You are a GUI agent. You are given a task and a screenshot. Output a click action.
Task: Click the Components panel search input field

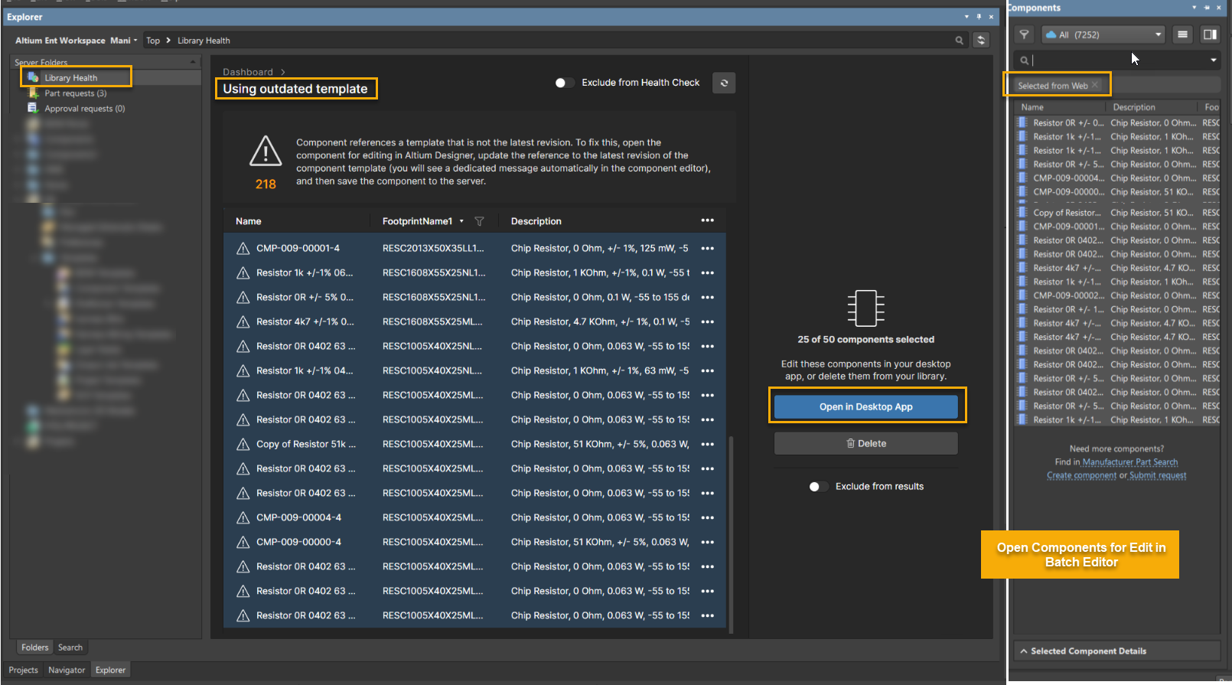click(x=1116, y=60)
